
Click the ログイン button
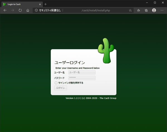click(60, 88)
